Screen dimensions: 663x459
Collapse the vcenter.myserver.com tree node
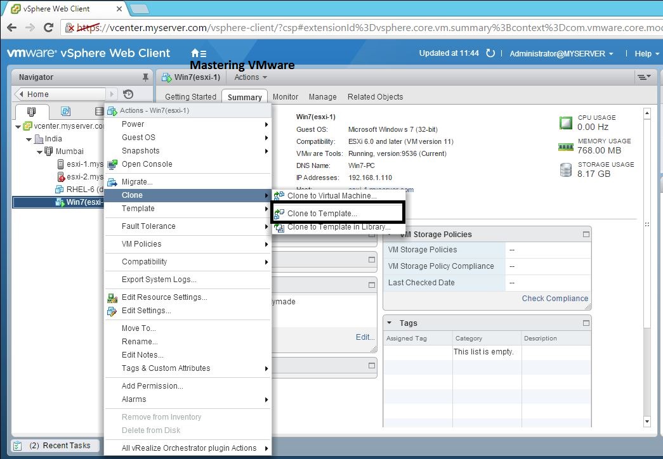pyautogui.click(x=18, y=126)
